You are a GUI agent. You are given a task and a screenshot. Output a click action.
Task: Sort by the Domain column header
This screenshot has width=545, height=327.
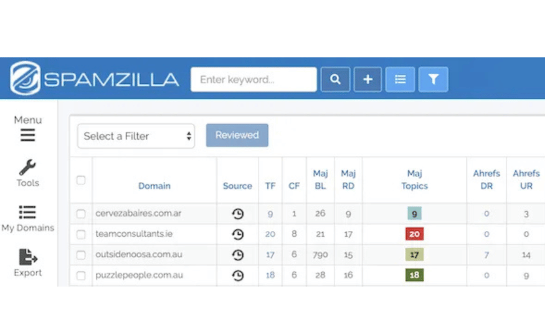pos(154,186)
